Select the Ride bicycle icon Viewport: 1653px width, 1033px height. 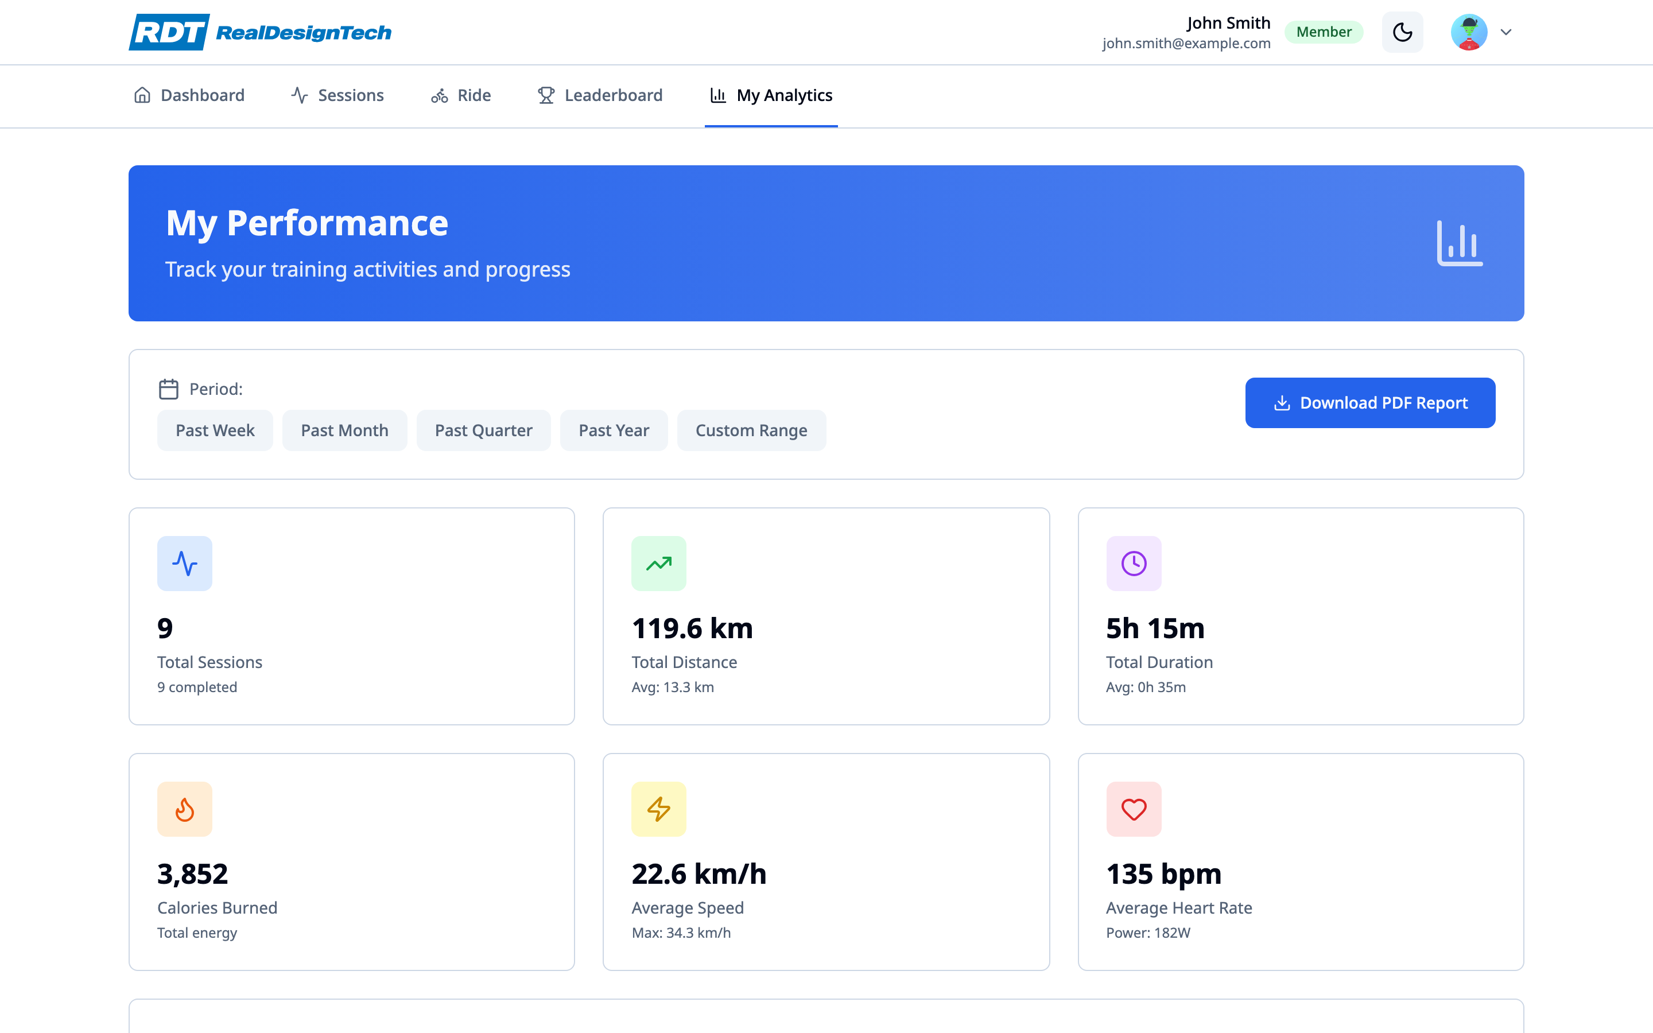coord(439,95)
